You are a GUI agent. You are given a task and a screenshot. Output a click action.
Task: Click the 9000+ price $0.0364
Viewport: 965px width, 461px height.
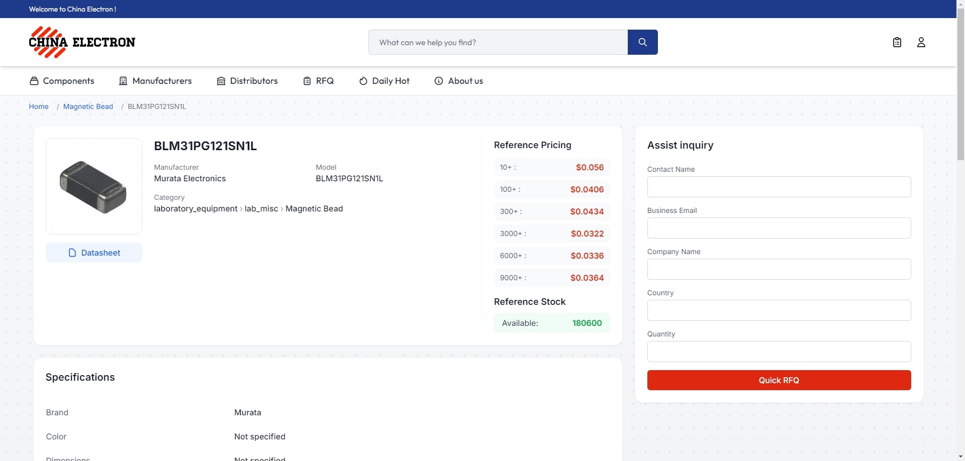coord(587,278)
